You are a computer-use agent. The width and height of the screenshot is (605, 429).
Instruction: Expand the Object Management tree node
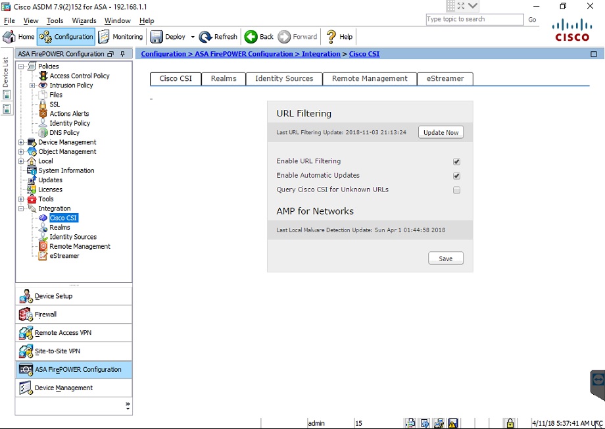(x=21, y=152)
